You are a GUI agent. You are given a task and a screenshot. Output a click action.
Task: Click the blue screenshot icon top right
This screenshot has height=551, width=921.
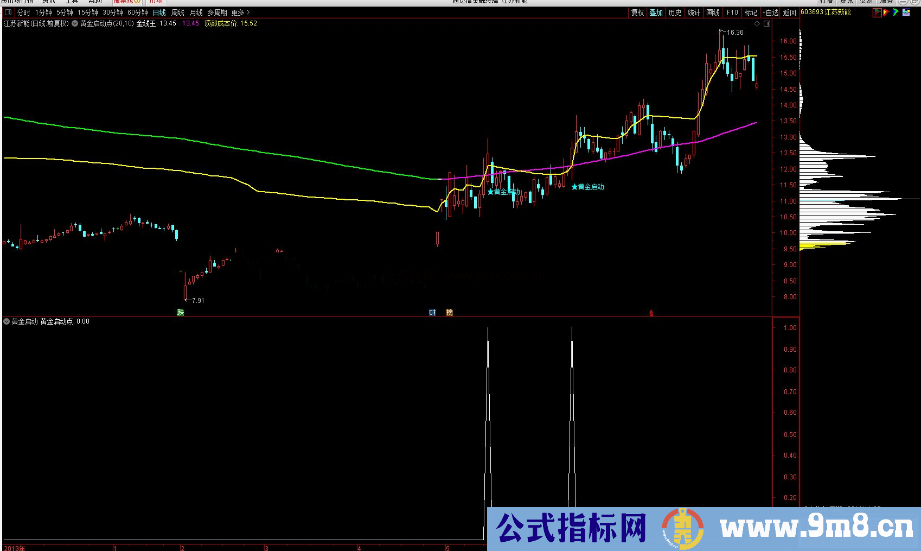pyautogui.click(x=906, y=12)
